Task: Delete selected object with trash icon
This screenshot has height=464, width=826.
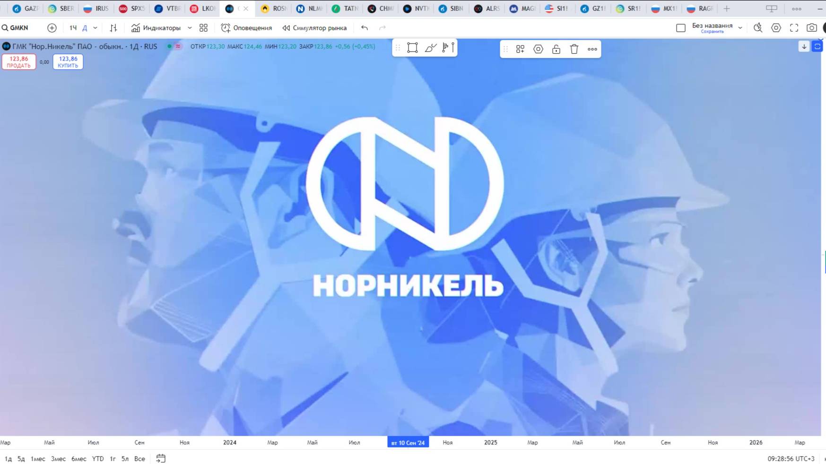Action: coord(574,49)
